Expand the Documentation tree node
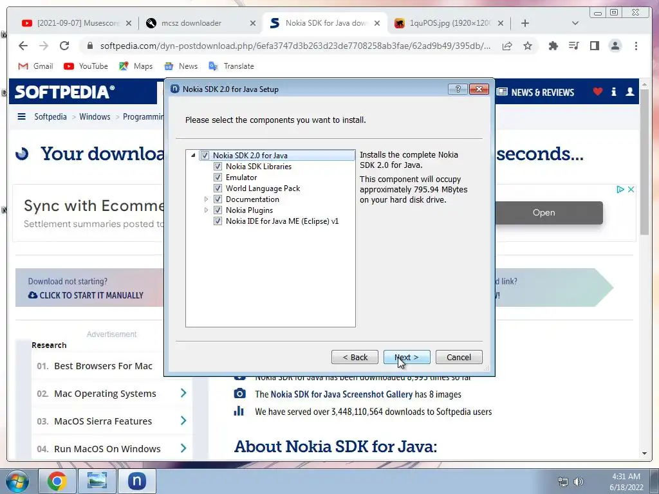Viewport: 659px width, 494px height. (x=206, y=199)
